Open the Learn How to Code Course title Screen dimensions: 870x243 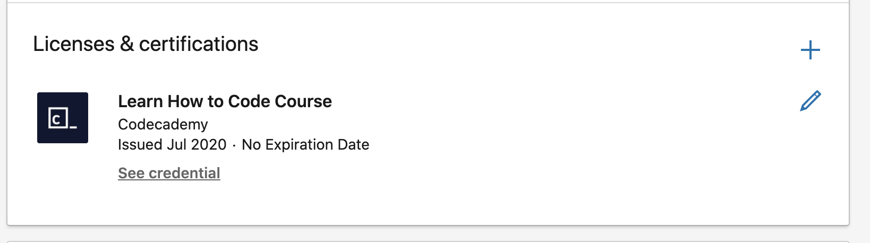point(225,101)
